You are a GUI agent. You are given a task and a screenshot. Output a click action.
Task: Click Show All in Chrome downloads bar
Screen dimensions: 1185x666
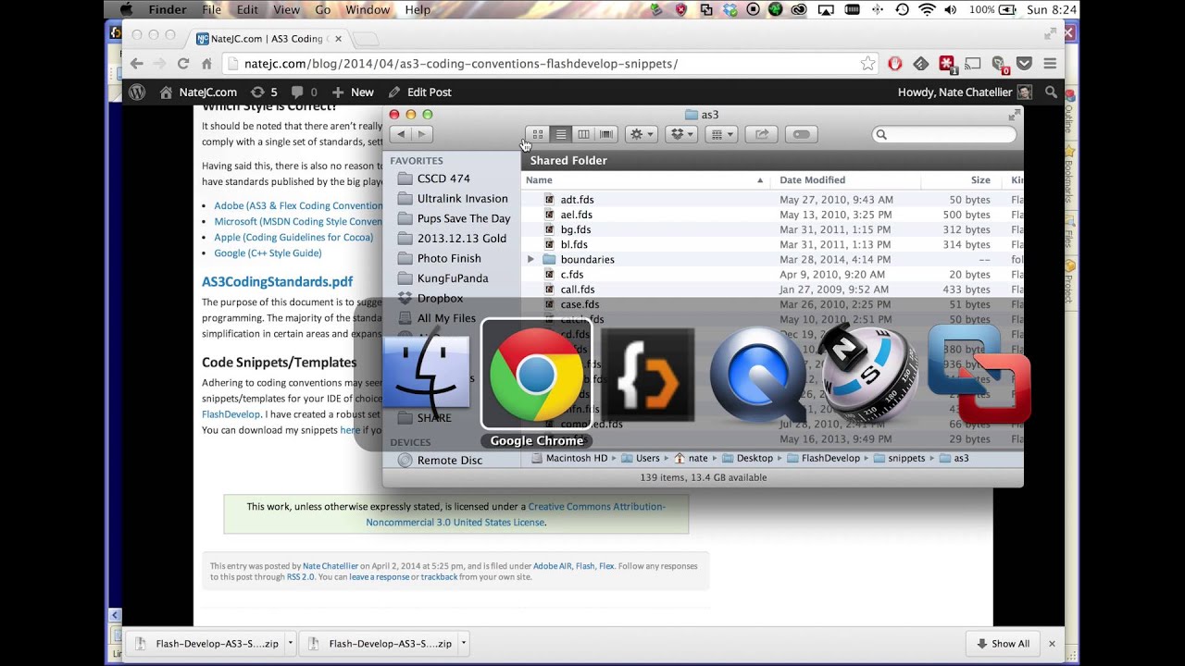coord(1002,644)
